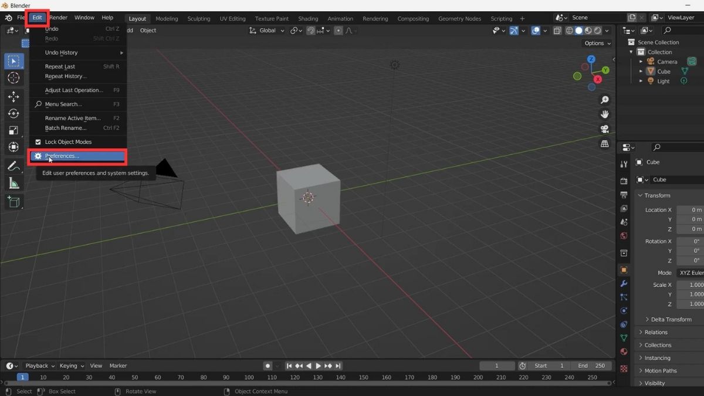Switch to the Modeling workspace tab
This screenshot has height=396, width=704.
point(167,19)
